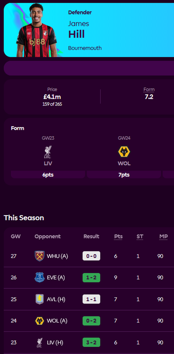Viewport: 174px width, 354px height.
Task: Click the 7pts bar under GW24
Action: (x=124, y=175)
